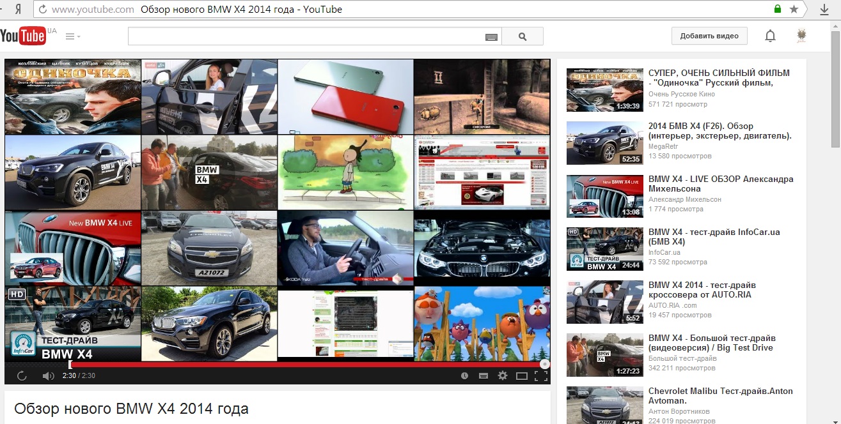Click the channel name Антон Воротников

tap(679, 412)
